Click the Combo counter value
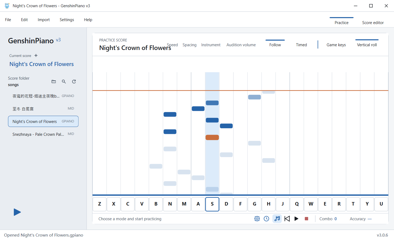 tap(336, 219)
